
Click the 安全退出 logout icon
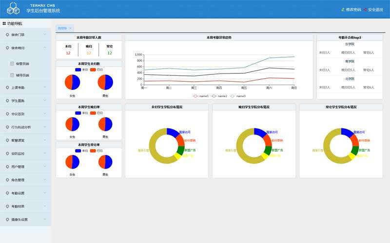tap(365, 10)
